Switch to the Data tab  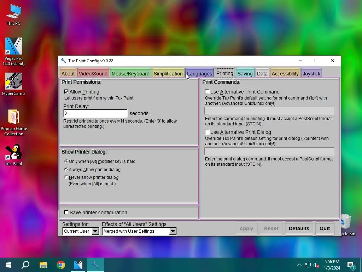pos(262,73)
